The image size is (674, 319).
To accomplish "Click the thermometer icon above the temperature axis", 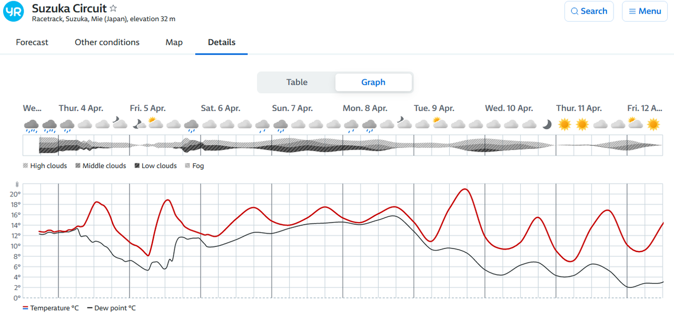I will point(17,185).
